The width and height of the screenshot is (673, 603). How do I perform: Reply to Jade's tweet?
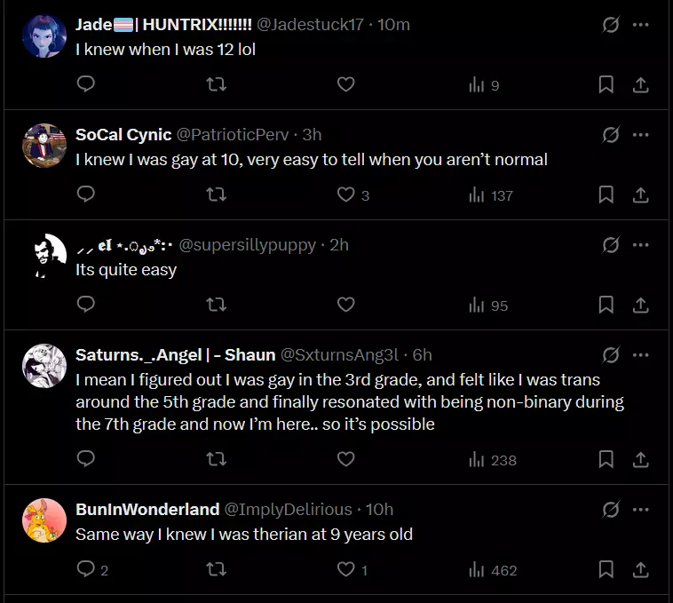(x=86, y=84)
